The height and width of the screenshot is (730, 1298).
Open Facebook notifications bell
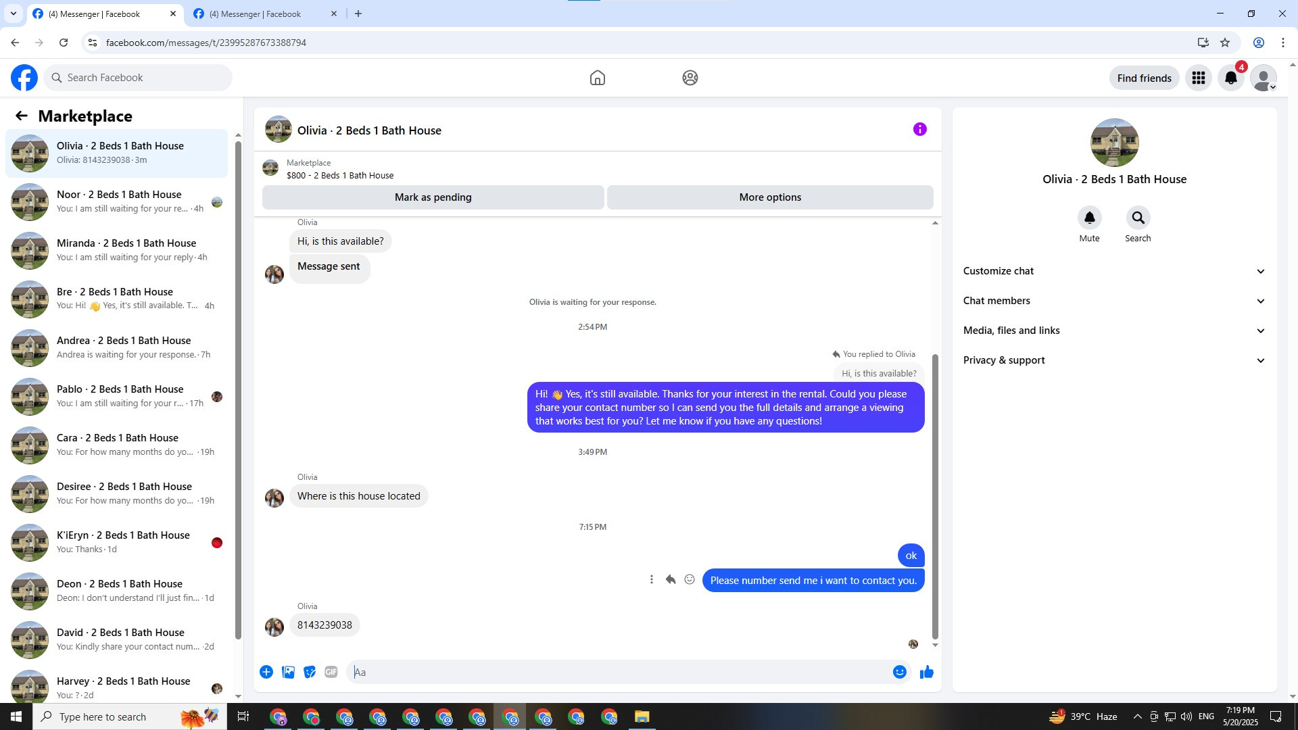1231,78
